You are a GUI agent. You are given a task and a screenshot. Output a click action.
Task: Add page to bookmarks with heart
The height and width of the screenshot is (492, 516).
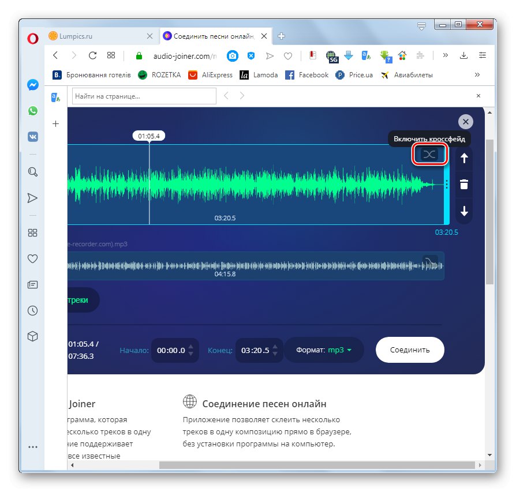pyautogui.click(x=288, y=57)
